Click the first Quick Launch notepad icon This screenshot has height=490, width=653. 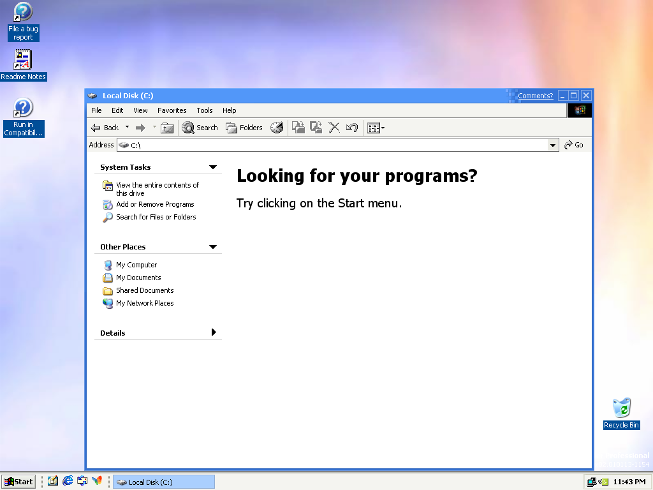tap(53, 481)
